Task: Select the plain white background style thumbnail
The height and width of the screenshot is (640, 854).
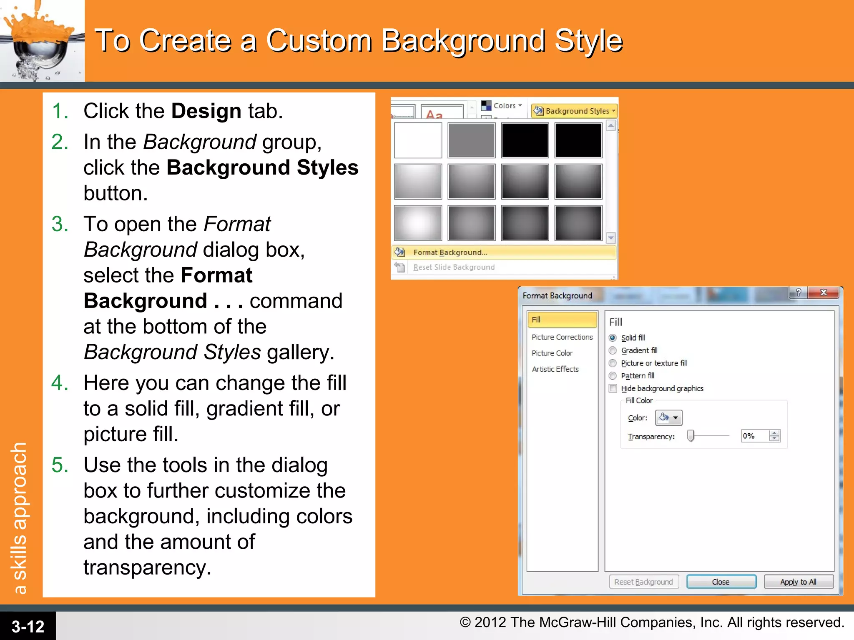Action: tap(418, 140)
